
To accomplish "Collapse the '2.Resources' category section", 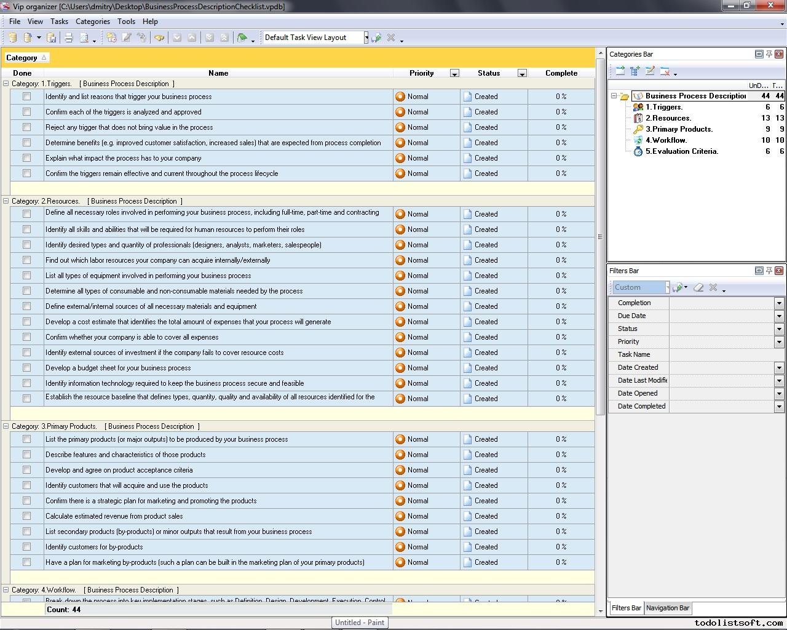I will [x=5, y=201].
